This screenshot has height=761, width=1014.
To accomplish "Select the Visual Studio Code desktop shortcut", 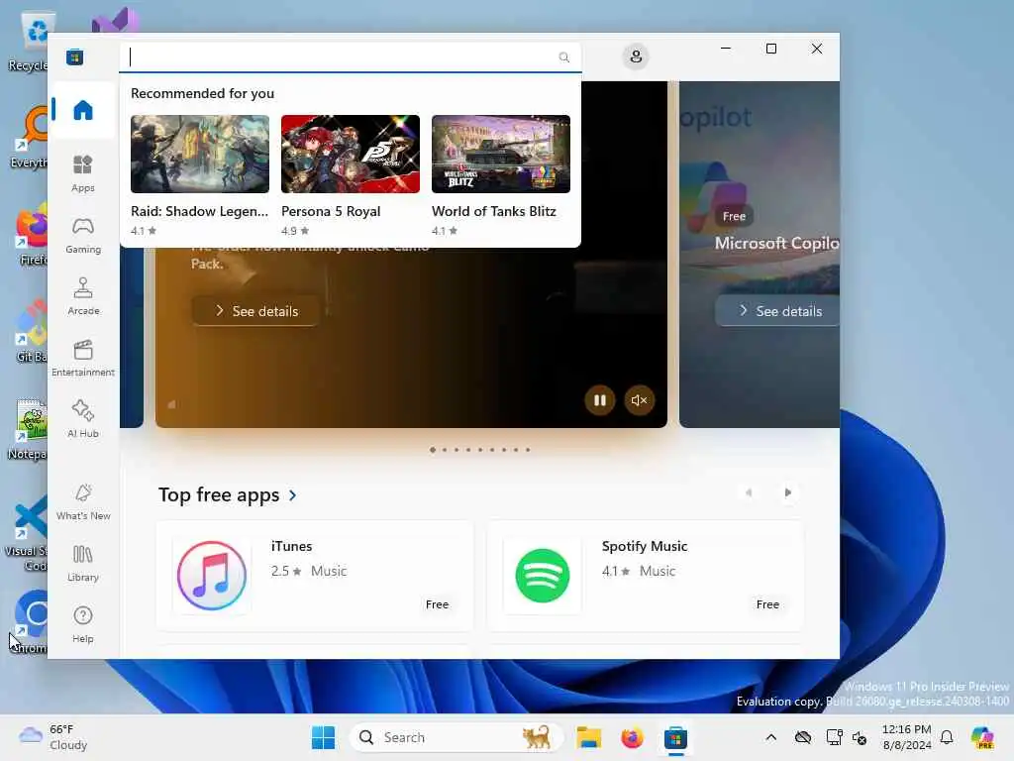I will 27,534.
